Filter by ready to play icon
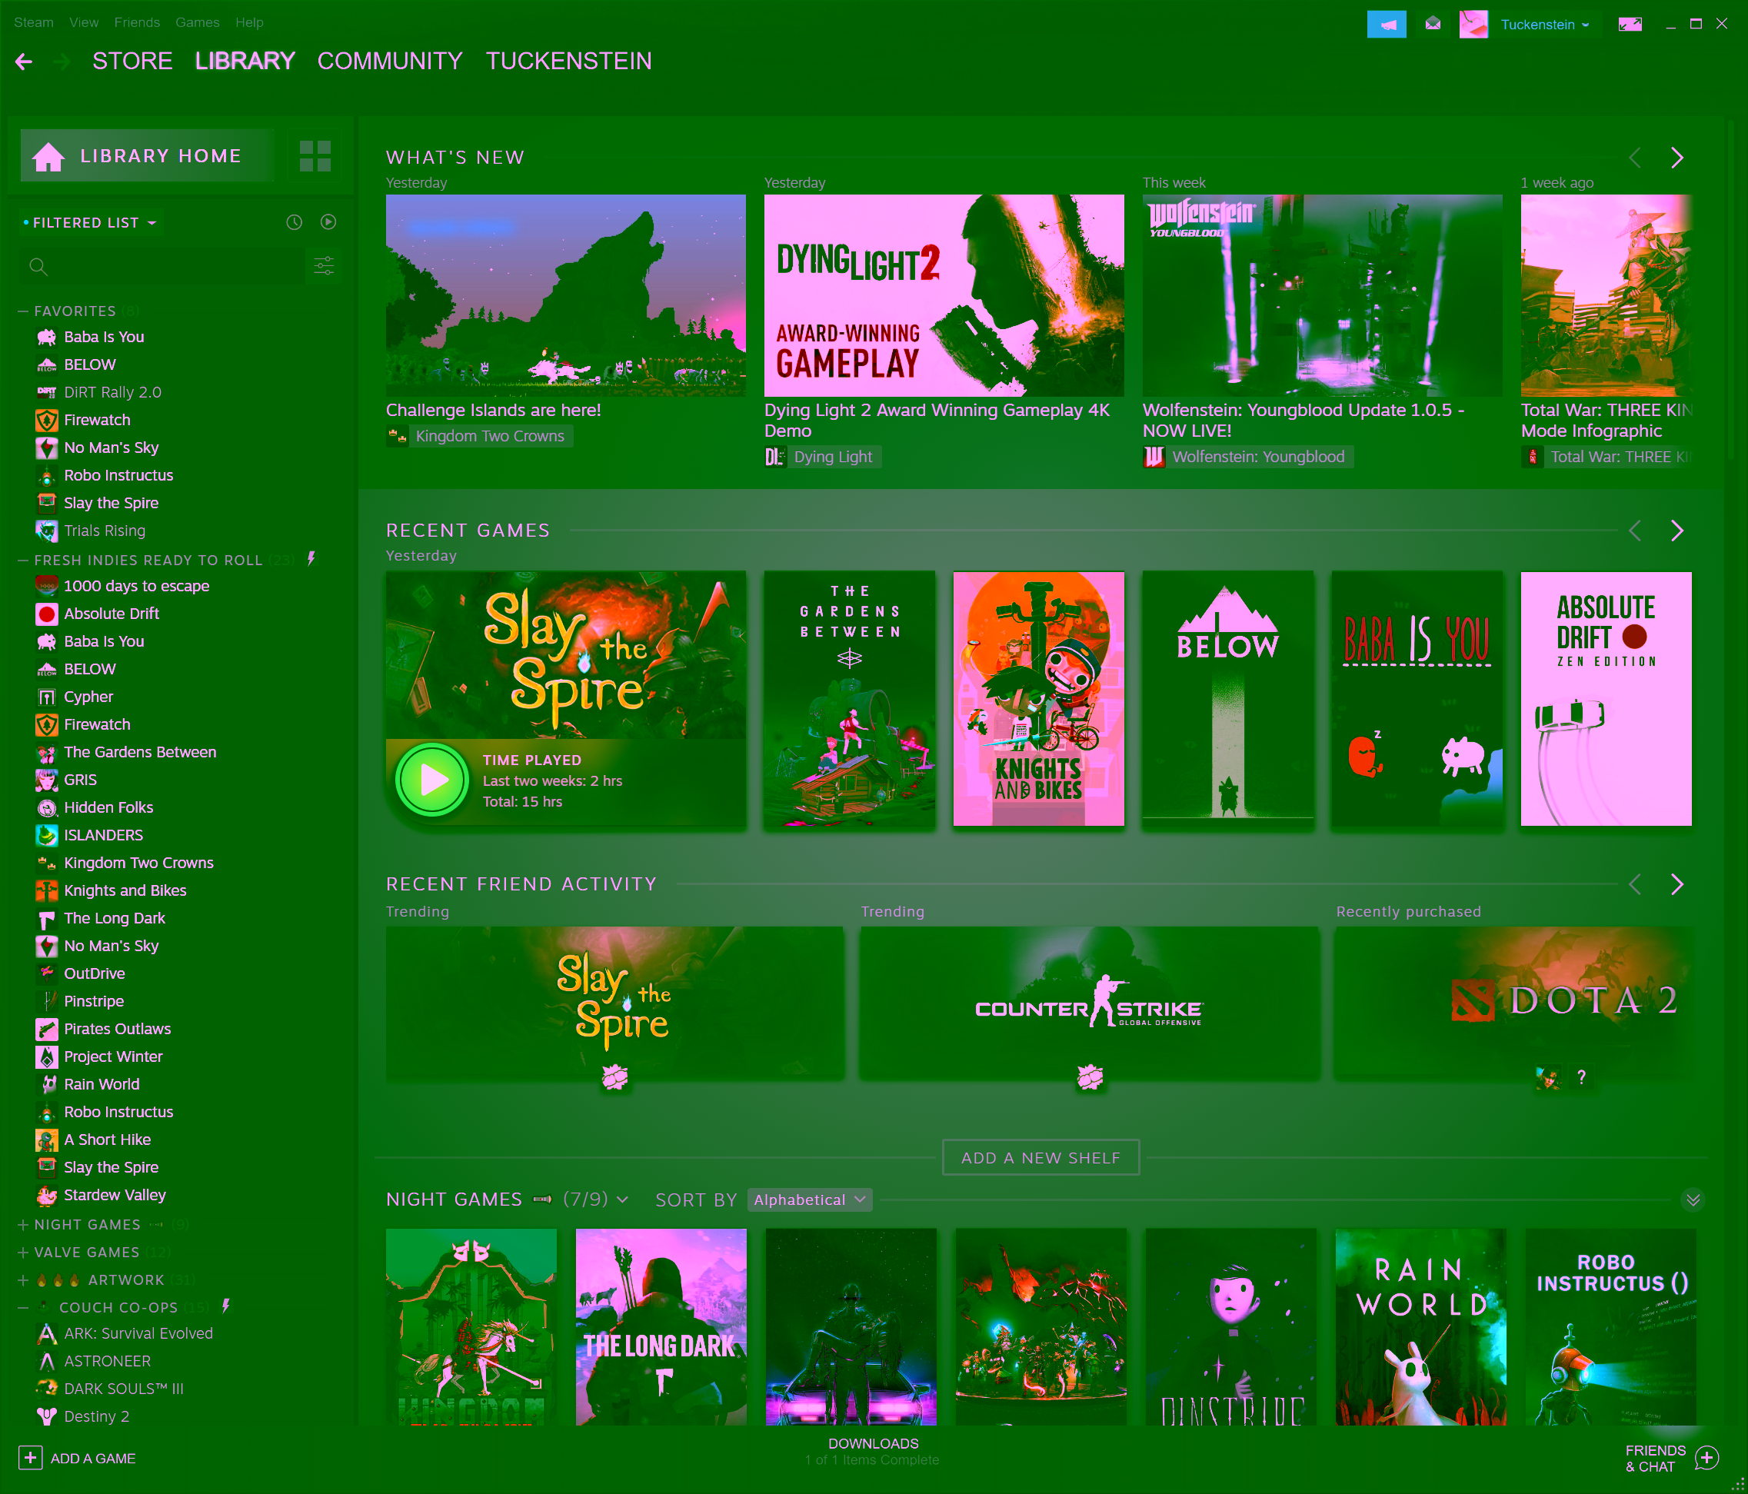This screenshot has width=1748, height=1494. [328, 222]
